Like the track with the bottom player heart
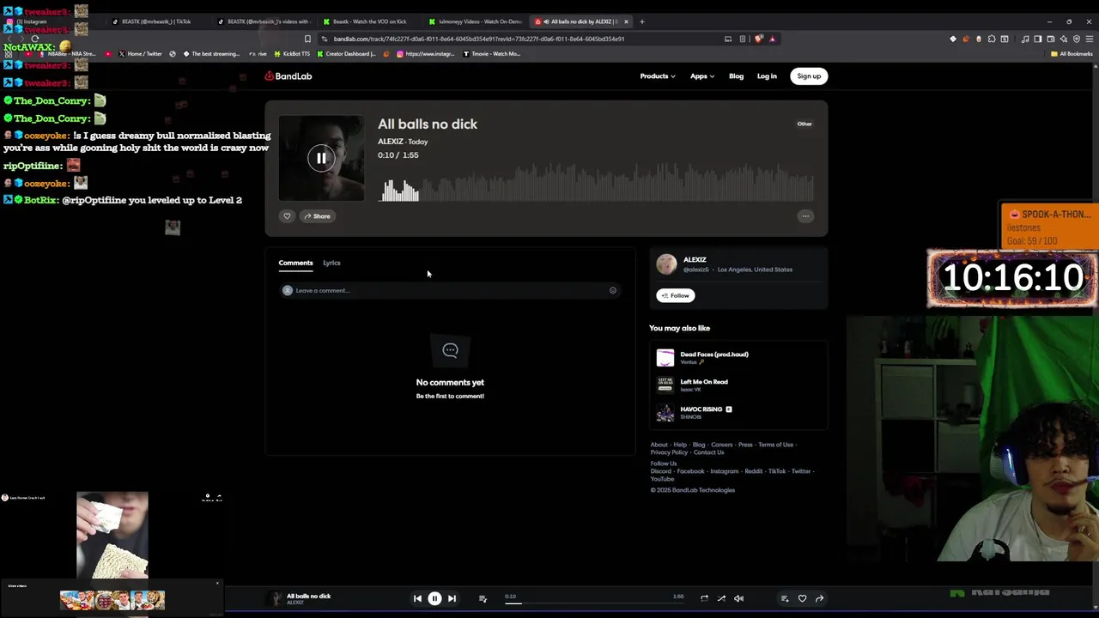 click(x=802, y=598)
